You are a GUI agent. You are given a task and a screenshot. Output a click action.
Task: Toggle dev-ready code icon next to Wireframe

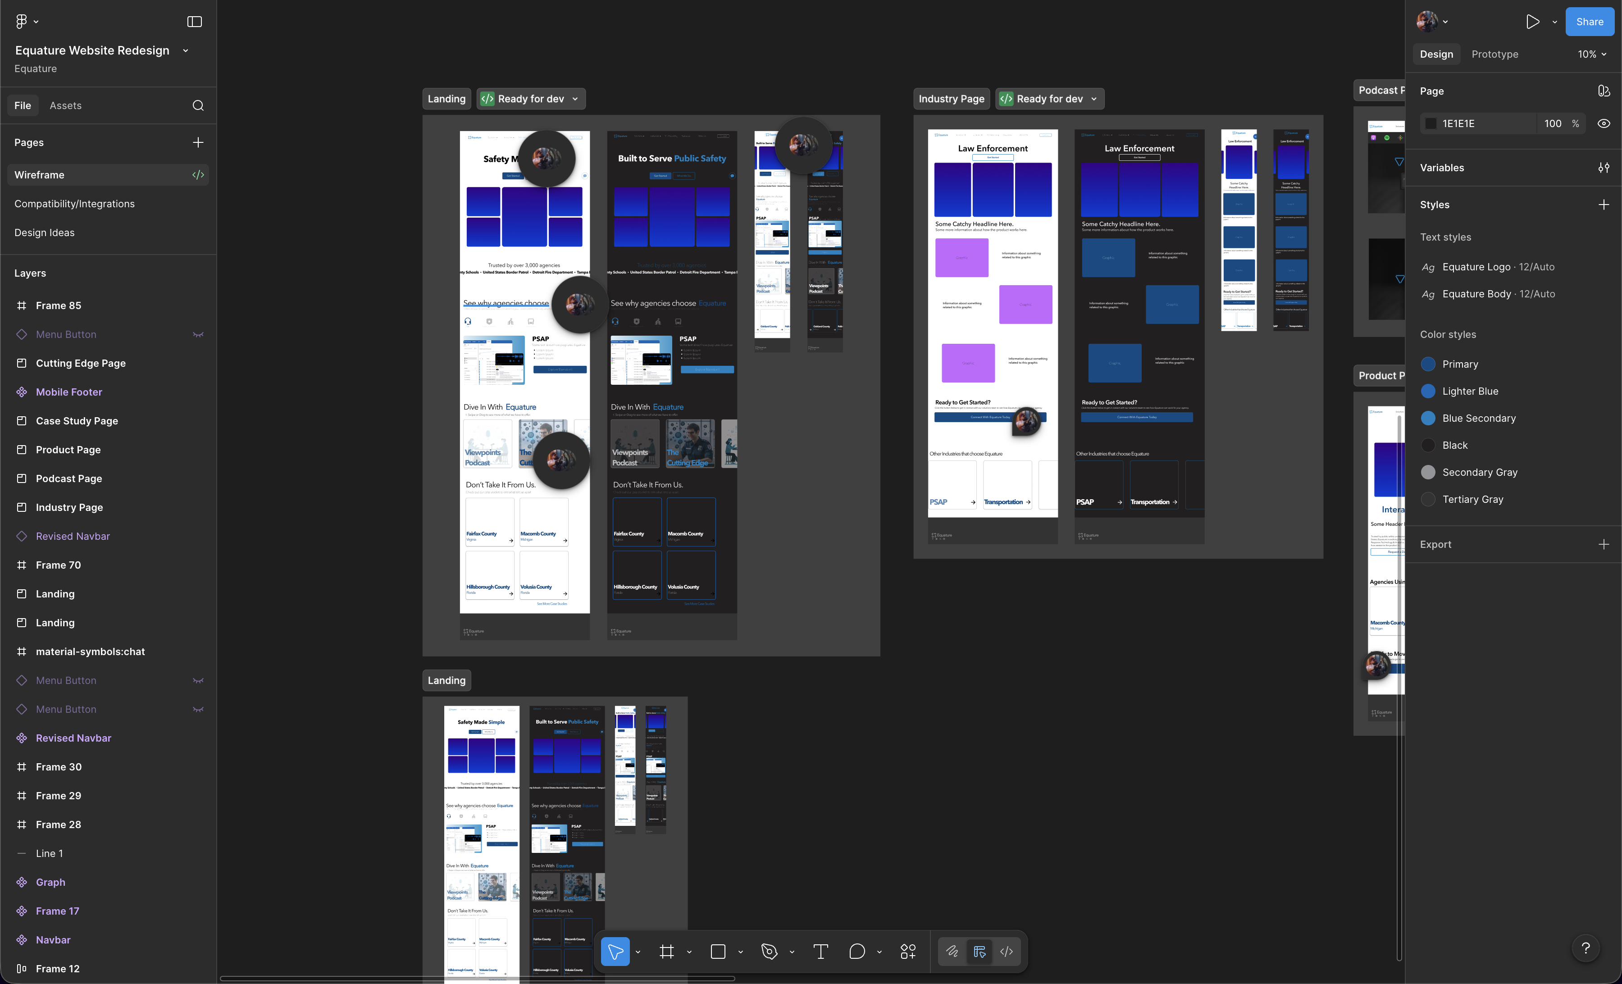point(198,174)
